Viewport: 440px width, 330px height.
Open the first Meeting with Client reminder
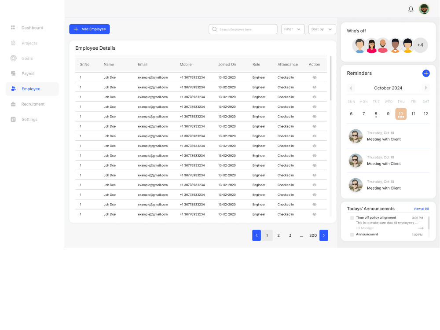tap(389, 136)
